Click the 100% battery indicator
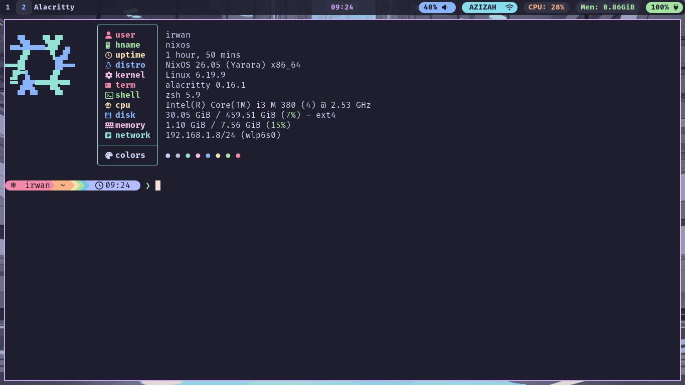Viewport: 685px width, 385px height. click(x=663, y=8)
